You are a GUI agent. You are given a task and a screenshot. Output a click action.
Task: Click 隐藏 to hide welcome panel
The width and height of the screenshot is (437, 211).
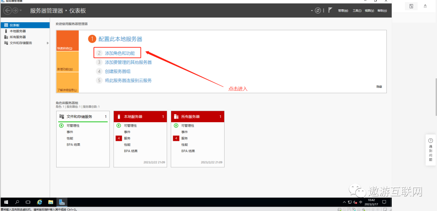click(379, 87)
